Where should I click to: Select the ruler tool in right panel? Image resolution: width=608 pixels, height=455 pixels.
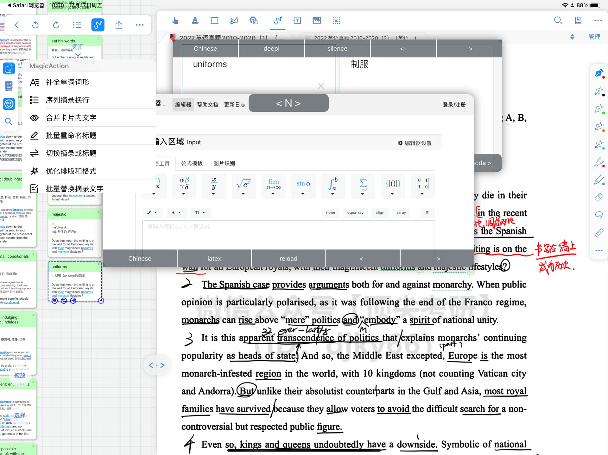point(599,233)
